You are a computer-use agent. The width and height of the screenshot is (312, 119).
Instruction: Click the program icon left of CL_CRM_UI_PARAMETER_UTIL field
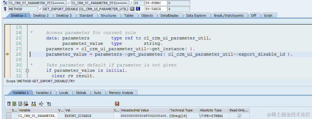pos(5,3)
